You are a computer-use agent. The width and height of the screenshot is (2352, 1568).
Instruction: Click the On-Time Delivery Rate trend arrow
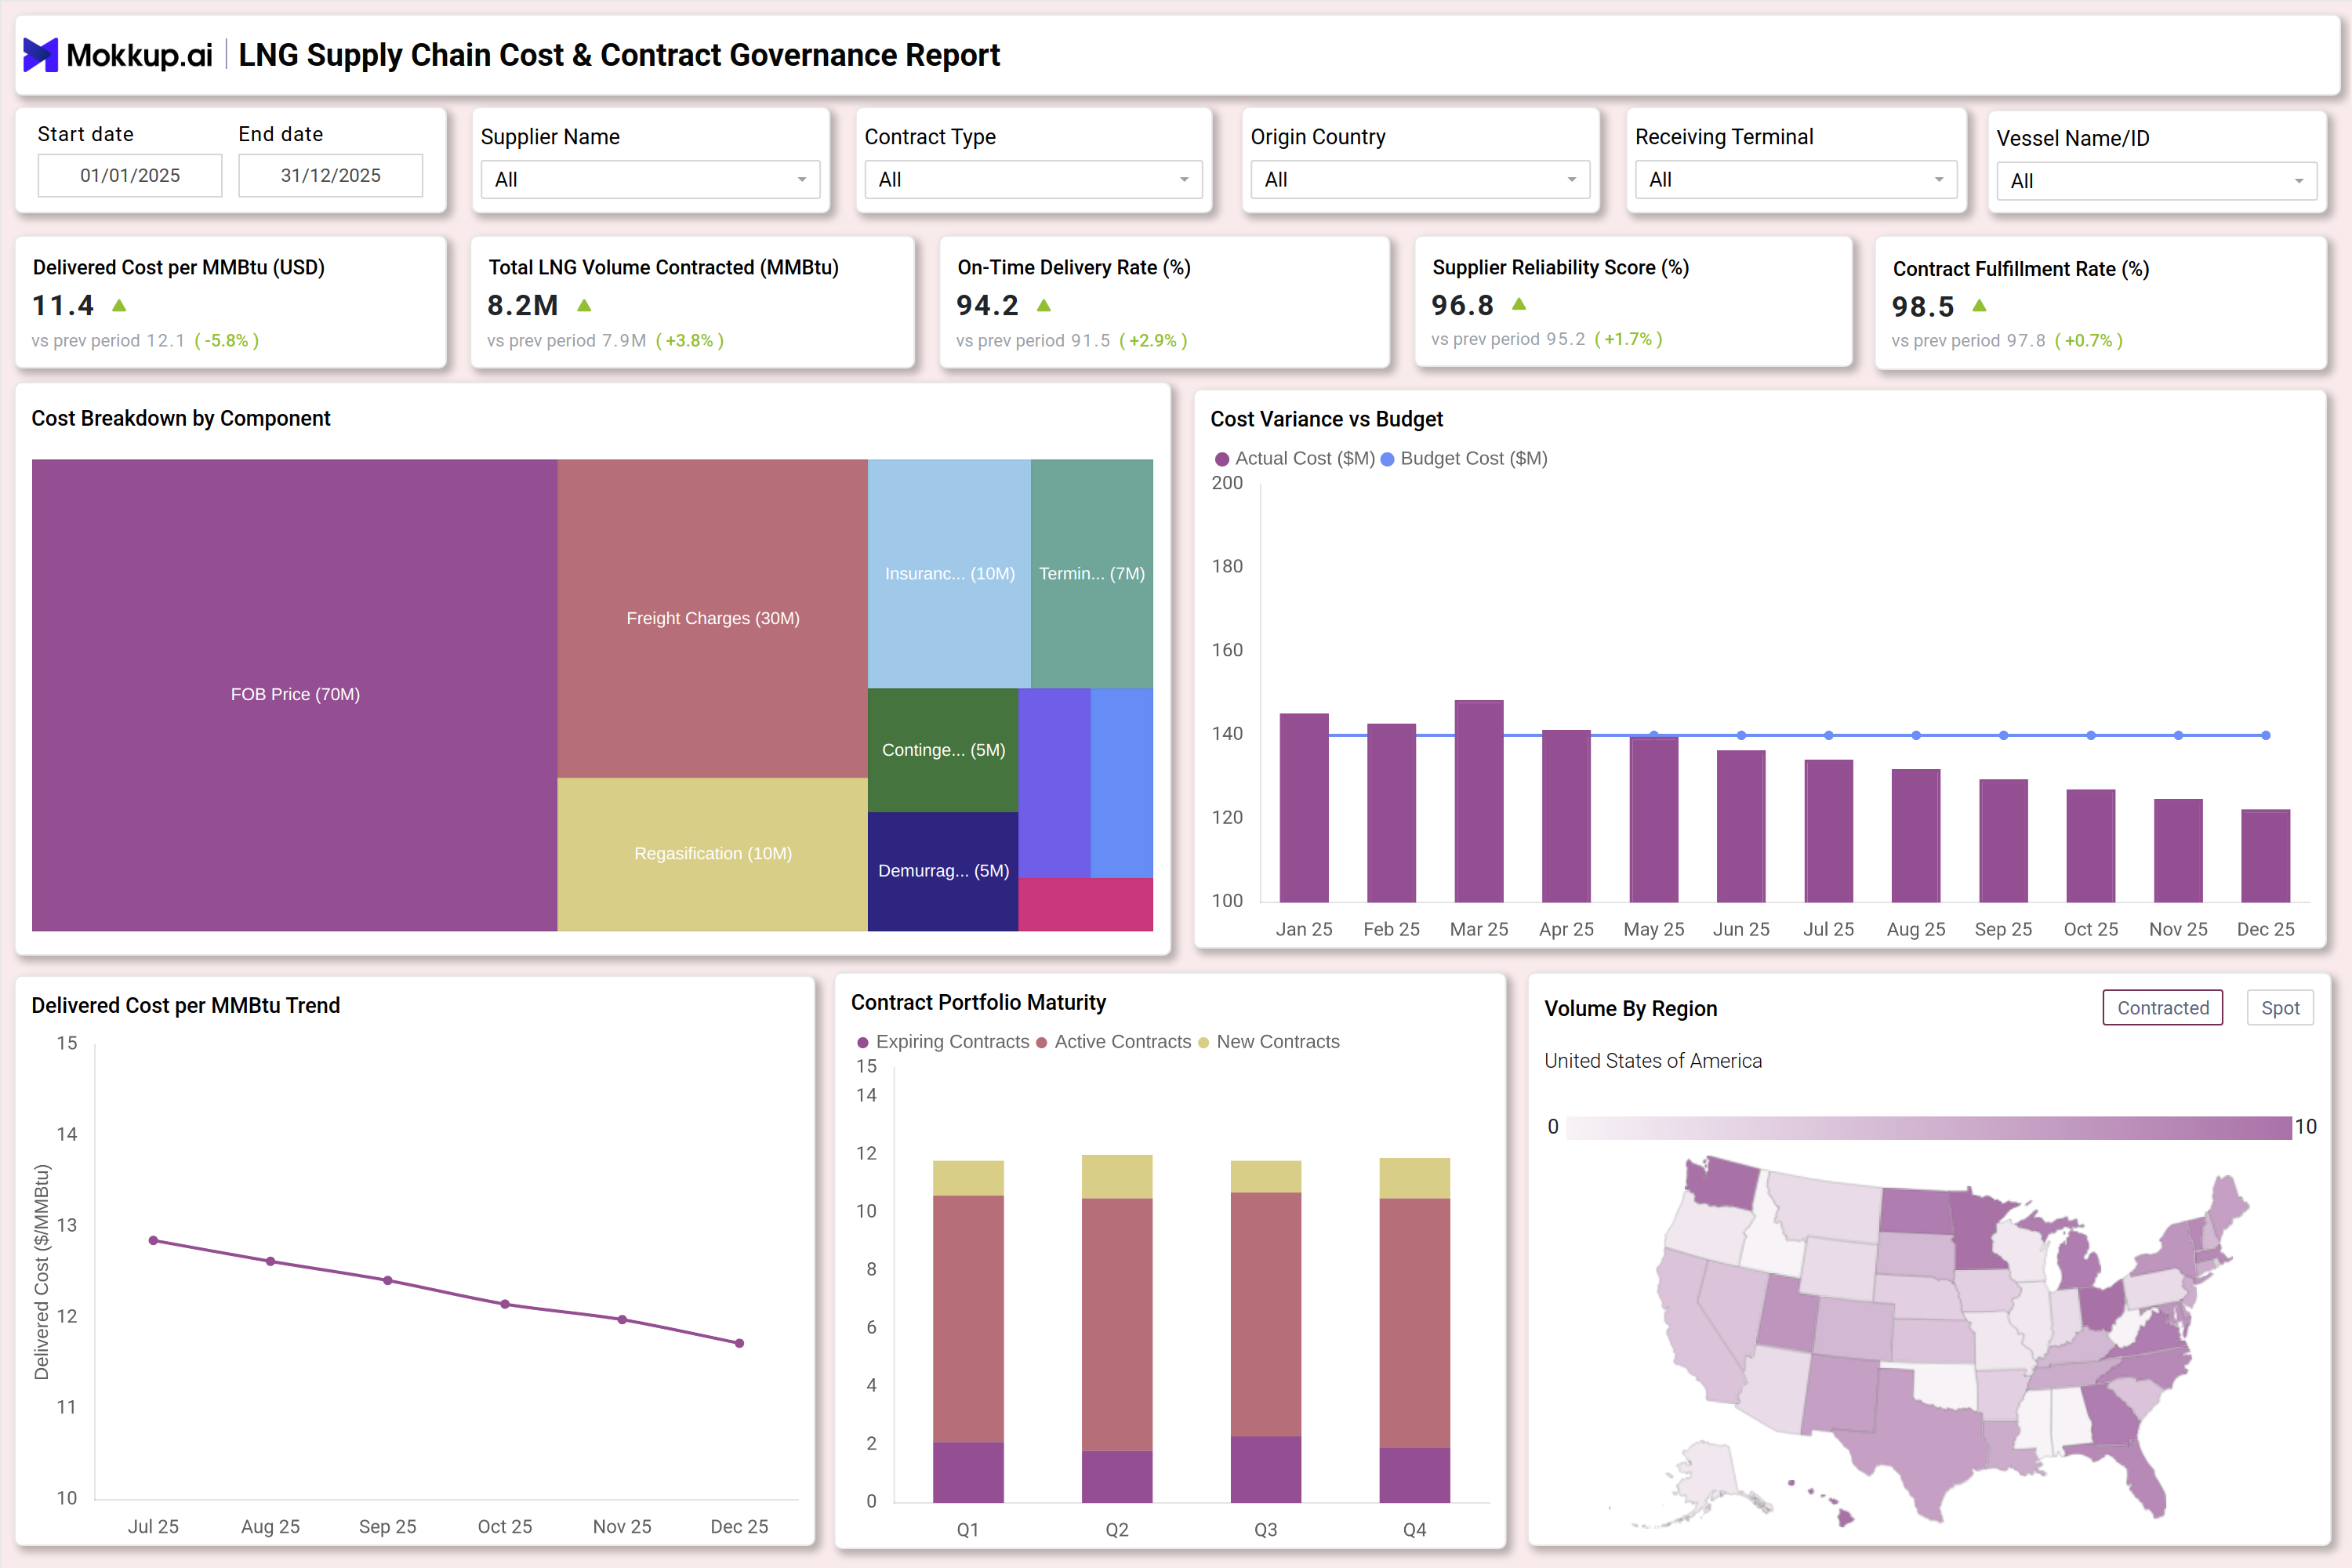click(1043, 305)
